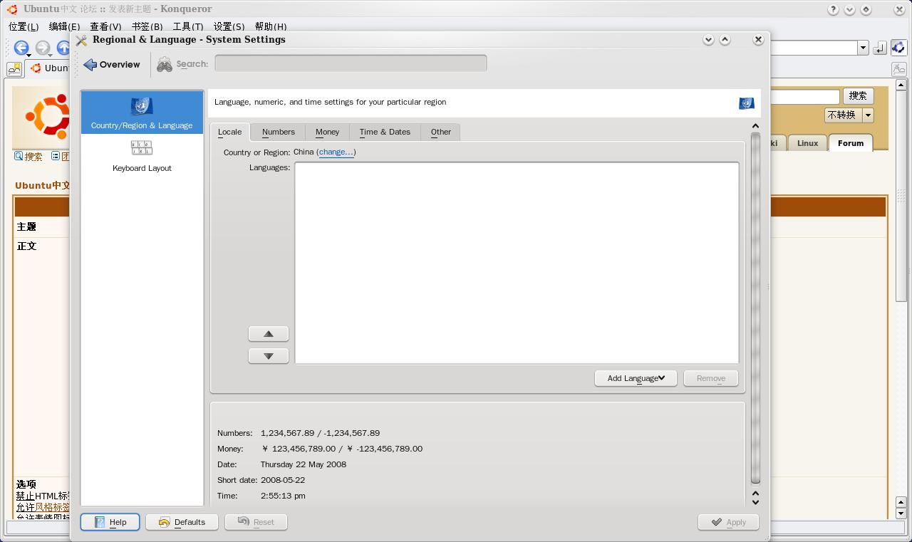Viewport: 912px width, 542px height.
Task: Click Konqueror Back navigation button
Action: tap(21, 48)
